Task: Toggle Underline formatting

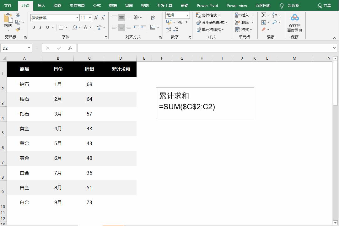Action: [47, 27]
